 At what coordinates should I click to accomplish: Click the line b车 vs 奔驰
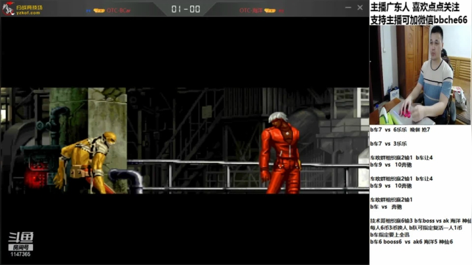coord(386,207)
